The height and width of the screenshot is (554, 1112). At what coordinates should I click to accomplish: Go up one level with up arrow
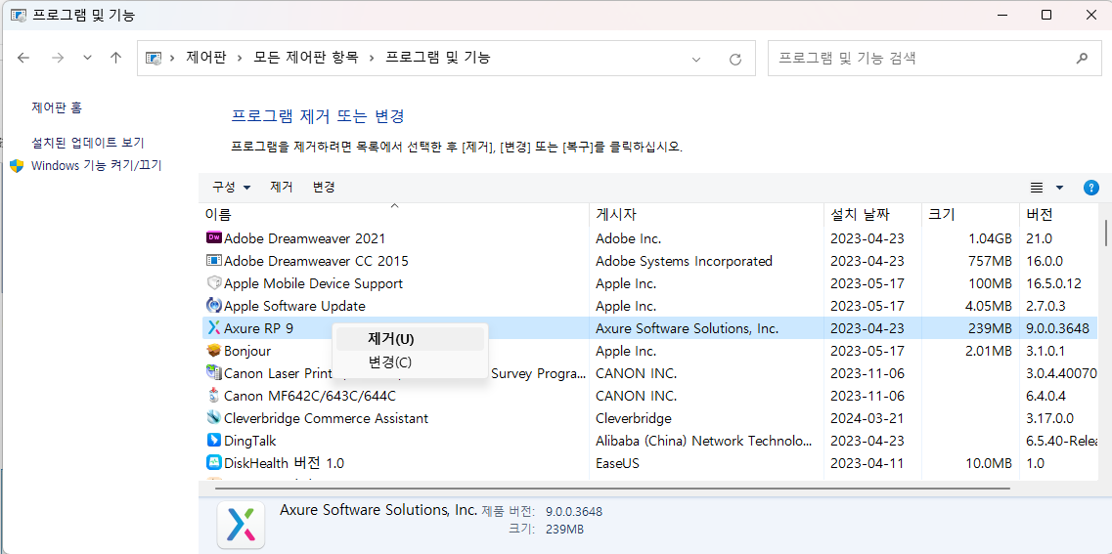click(116, 58)
